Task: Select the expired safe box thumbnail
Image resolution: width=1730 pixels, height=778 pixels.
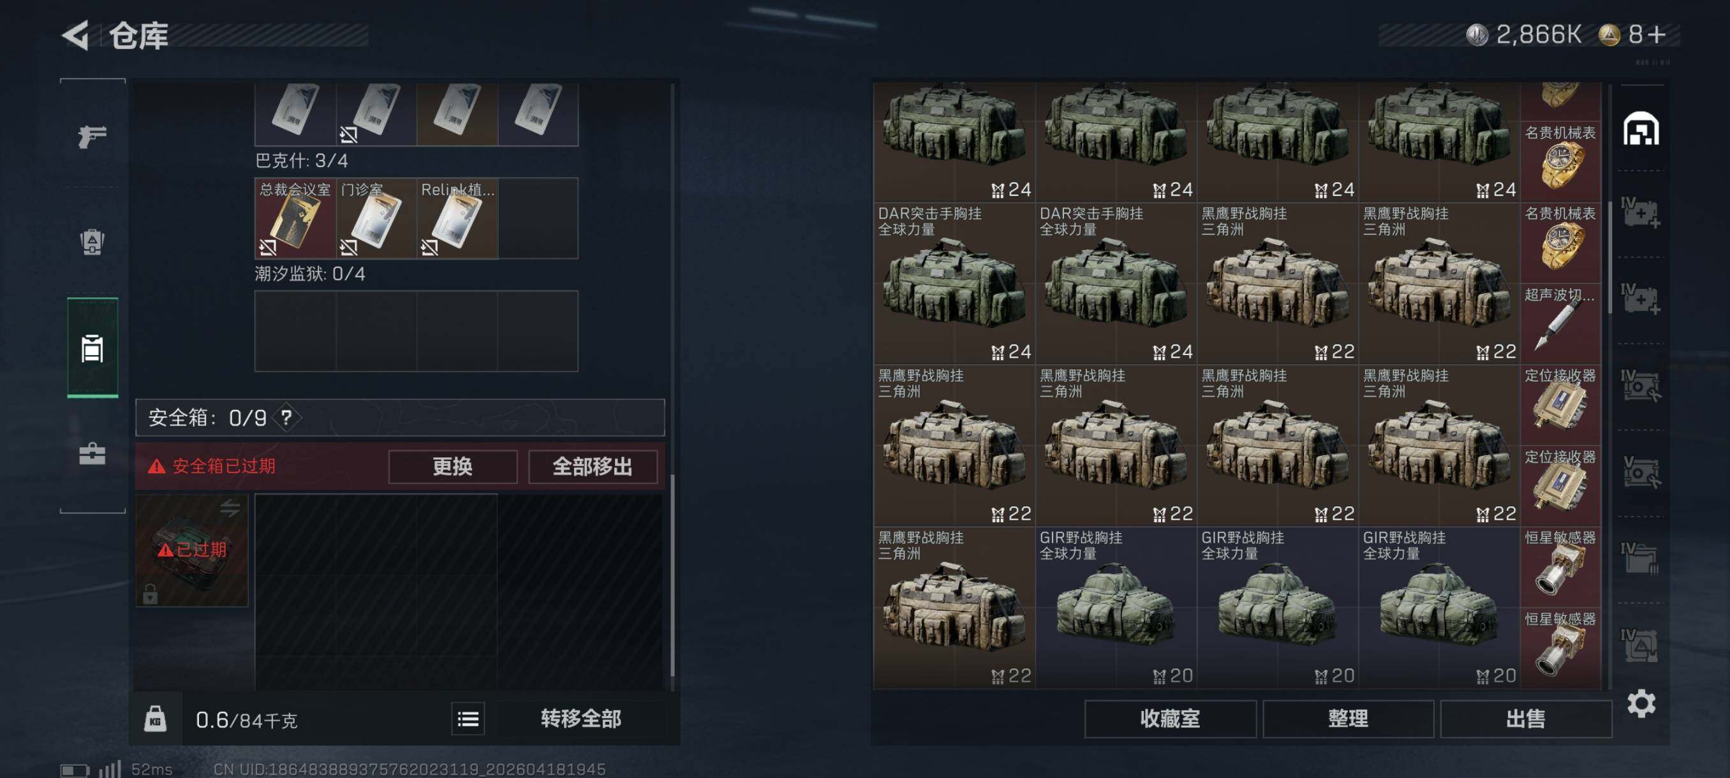Action: click(192, 550)
